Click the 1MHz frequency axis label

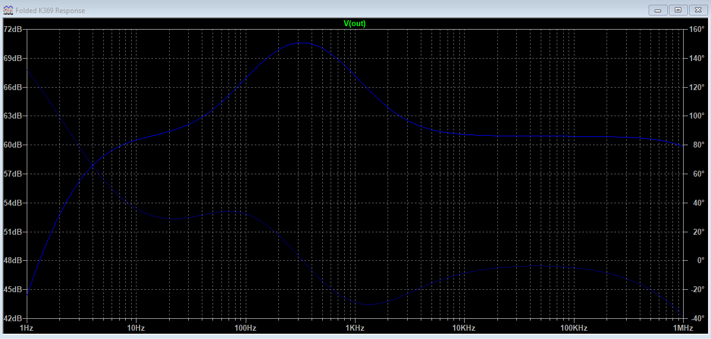click(682, 328)
